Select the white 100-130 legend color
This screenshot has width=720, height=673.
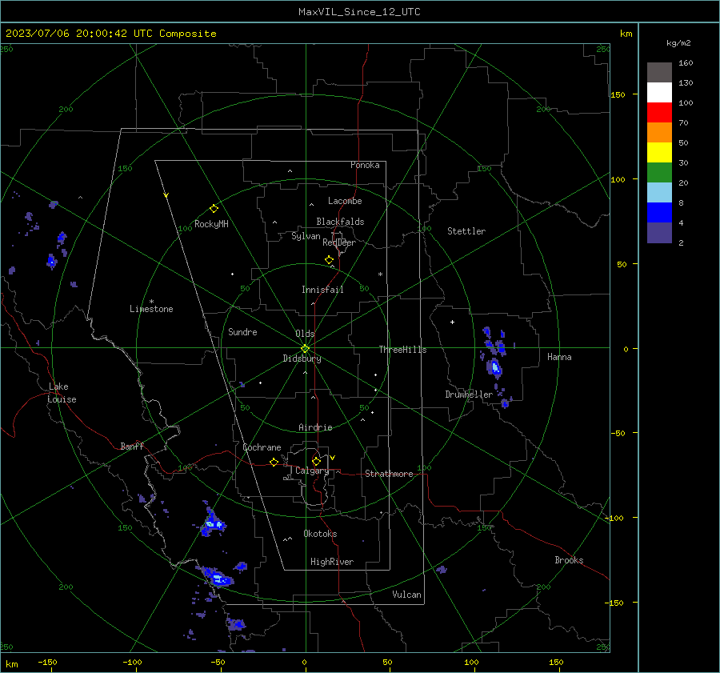click(659, 93)
